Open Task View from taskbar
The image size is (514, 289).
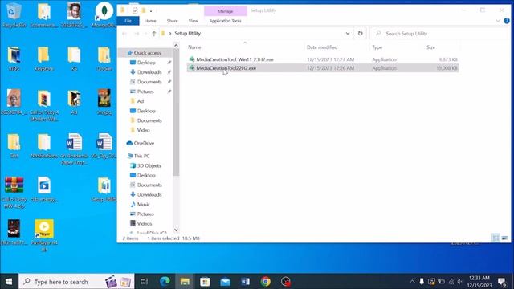[x=145, y=282]
